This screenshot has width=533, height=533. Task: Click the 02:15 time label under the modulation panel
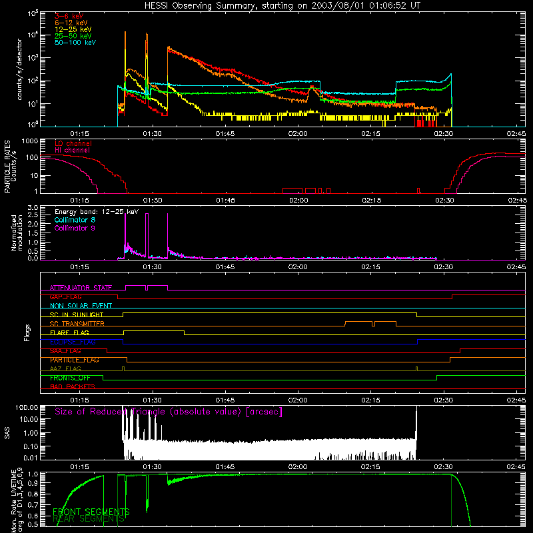[x=370, y=267]
